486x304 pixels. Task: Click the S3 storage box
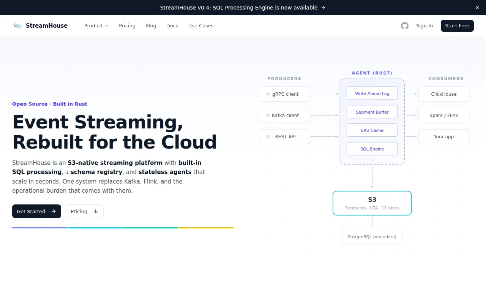(x=372, y=203)
